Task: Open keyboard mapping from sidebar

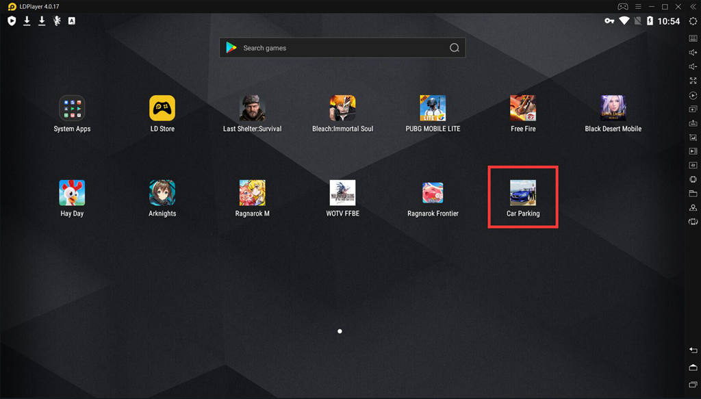Action: point(693,38)
